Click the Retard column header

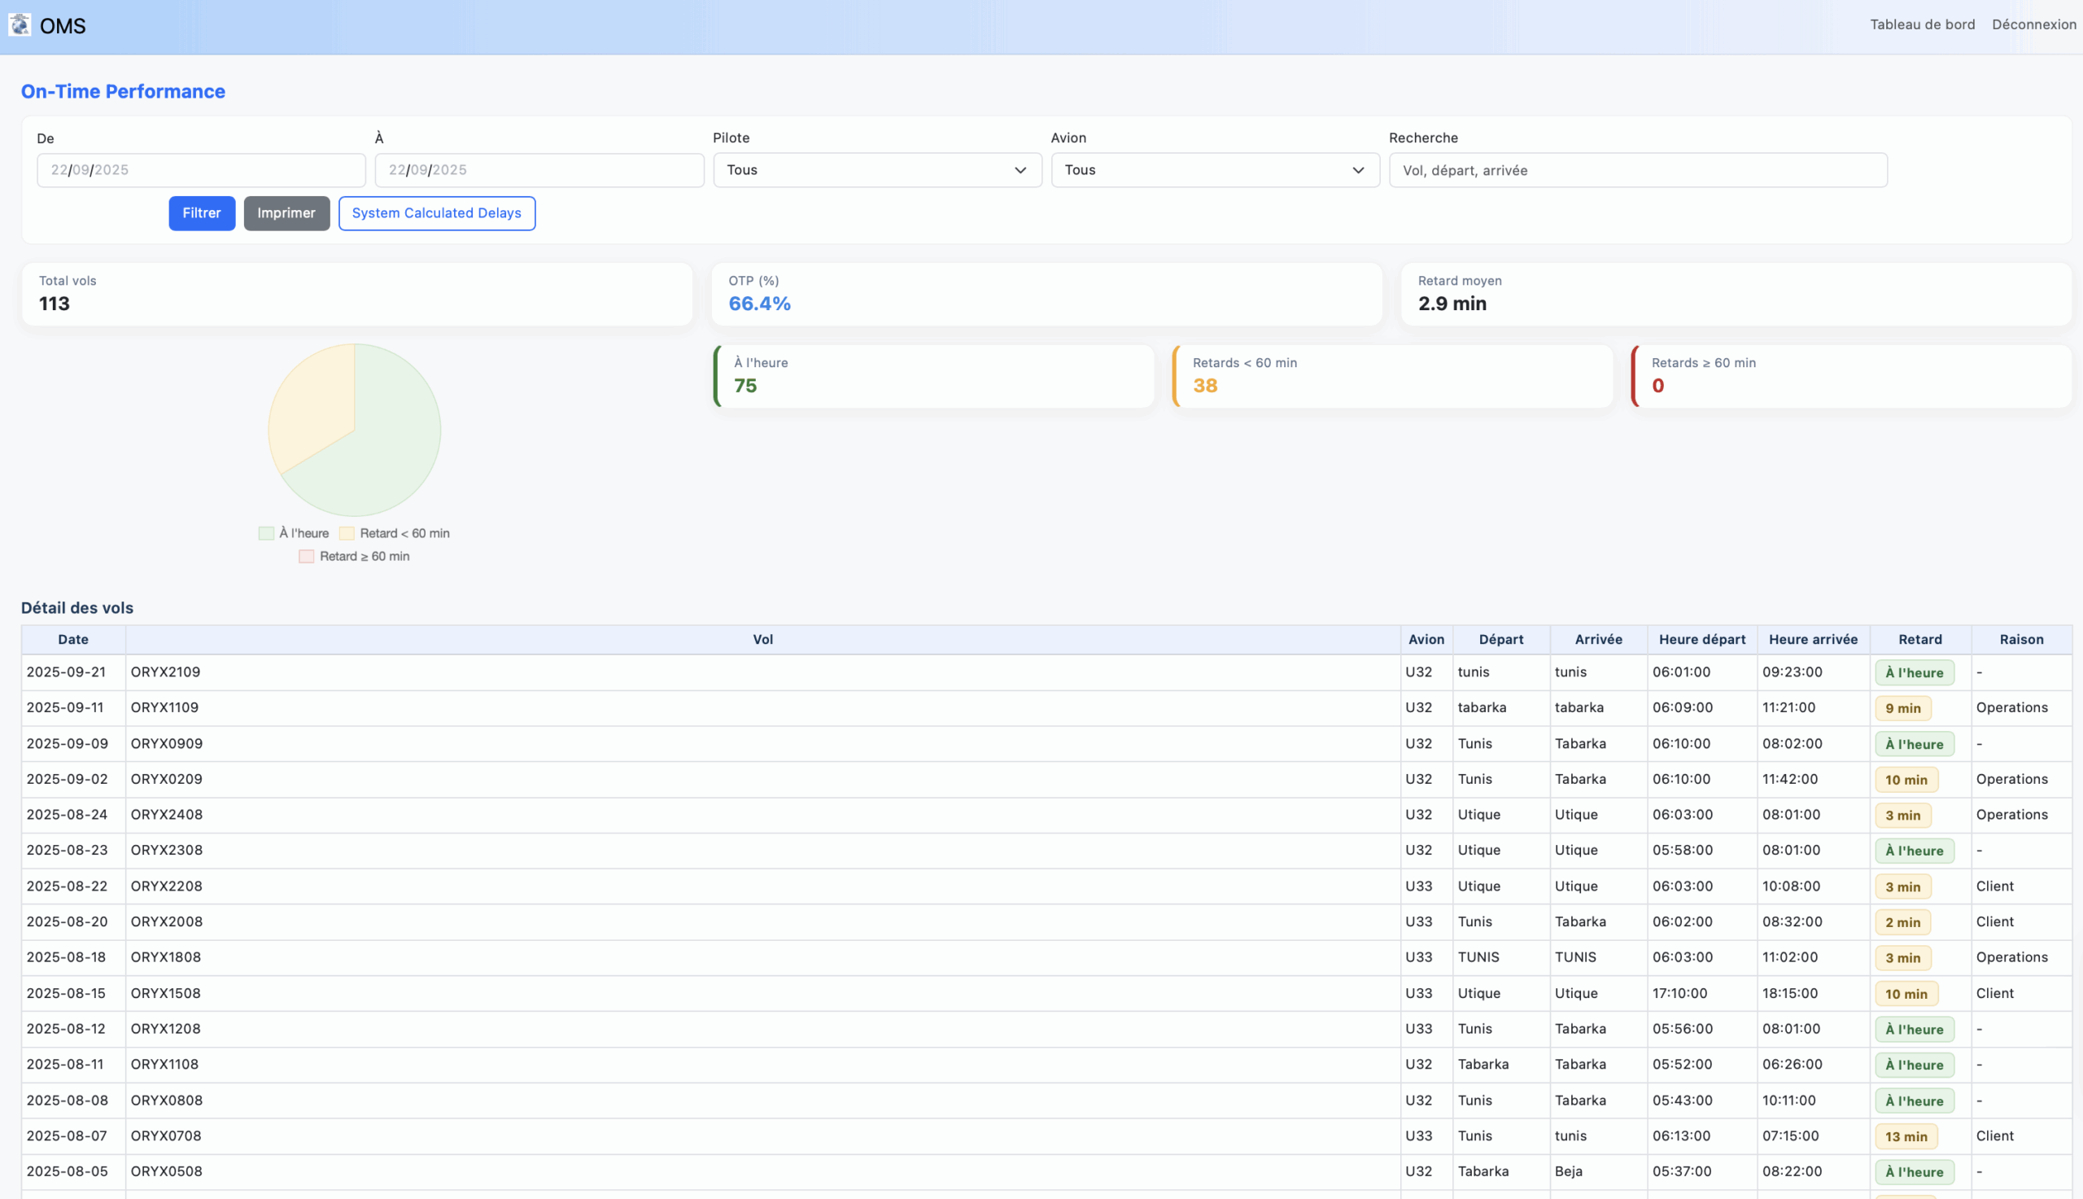click(x=1919, y=640)
